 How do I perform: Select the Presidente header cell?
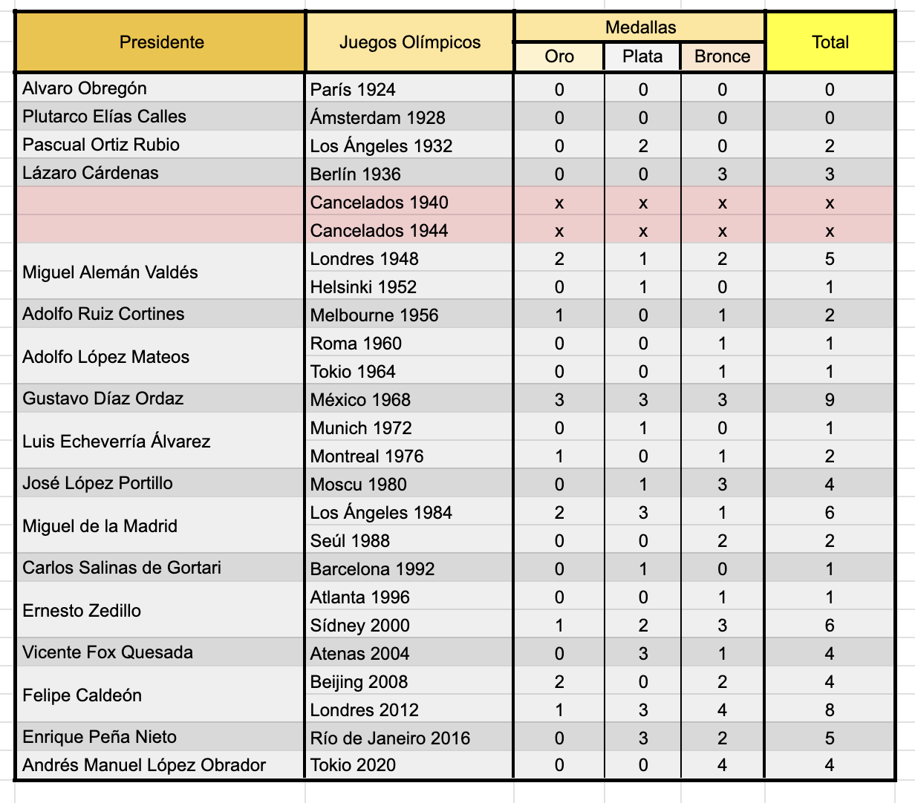tap(160, 42)
